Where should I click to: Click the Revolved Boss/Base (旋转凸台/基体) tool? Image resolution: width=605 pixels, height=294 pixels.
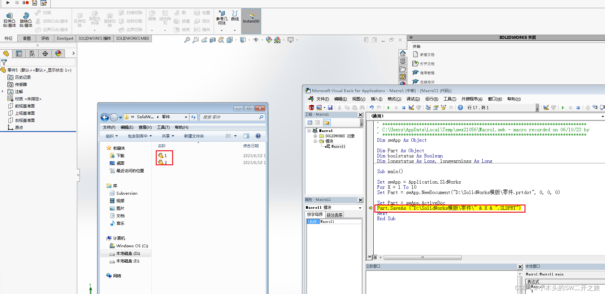pyautogui.click(x=26, y=20)
